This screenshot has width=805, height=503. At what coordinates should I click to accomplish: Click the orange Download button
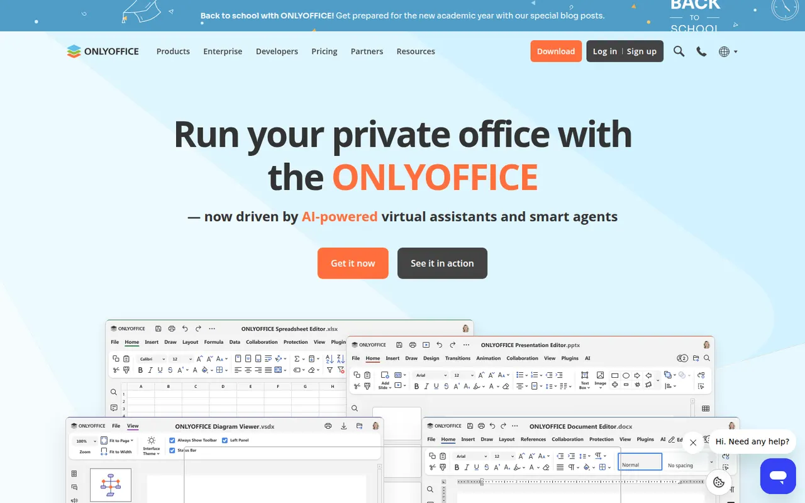tap(556, 52)
